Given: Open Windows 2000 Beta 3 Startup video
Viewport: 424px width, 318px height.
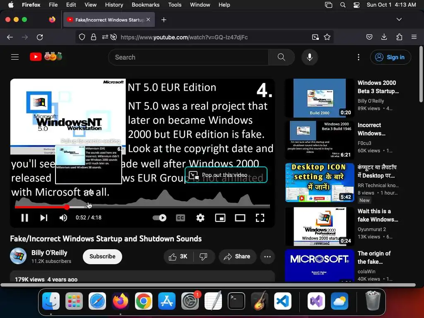Looking at the screenshot, I should 320,98.
